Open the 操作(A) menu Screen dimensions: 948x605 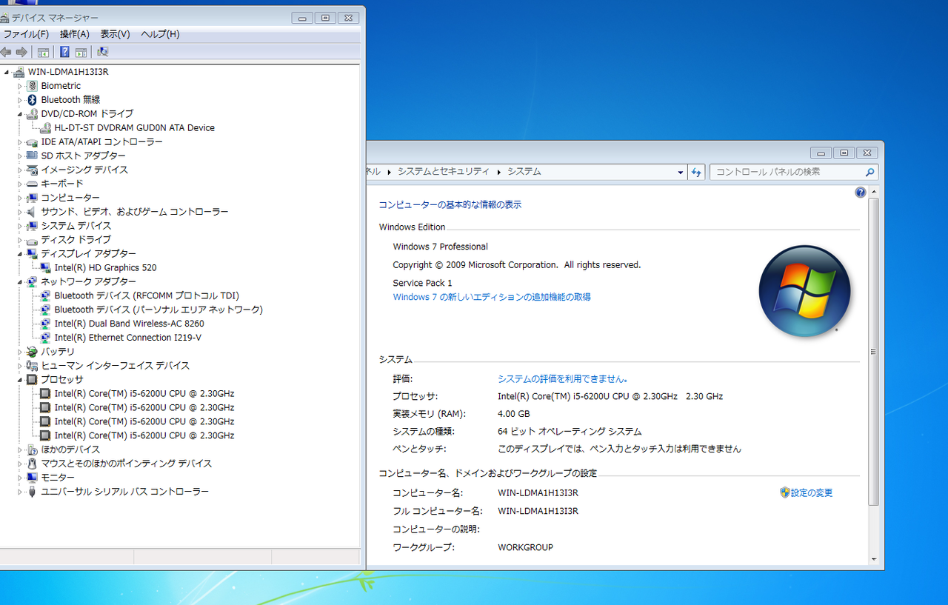[x=75, y=34]
